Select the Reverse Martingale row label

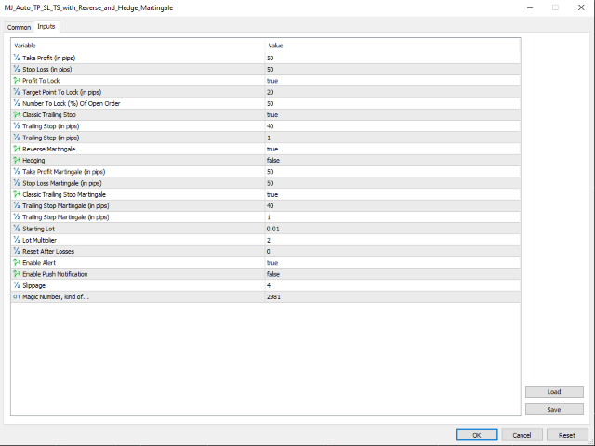pos(49,149)
